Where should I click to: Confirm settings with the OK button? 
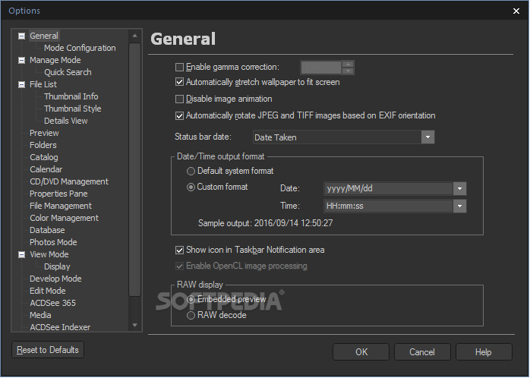(361, 352)
